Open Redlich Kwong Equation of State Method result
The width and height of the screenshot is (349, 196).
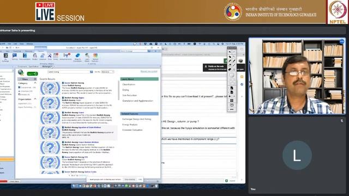[83, 127]
